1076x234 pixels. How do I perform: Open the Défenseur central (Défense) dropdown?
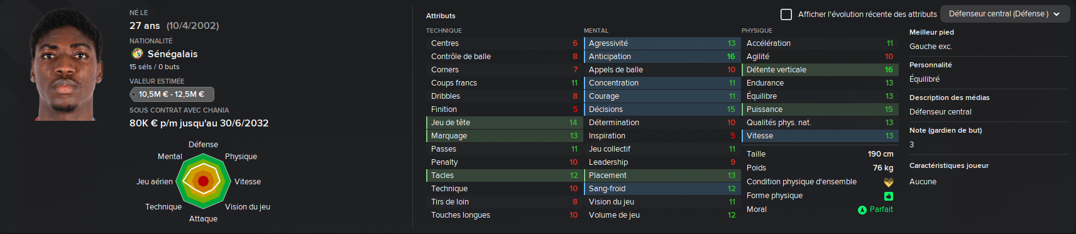[x=1005, y=14]
